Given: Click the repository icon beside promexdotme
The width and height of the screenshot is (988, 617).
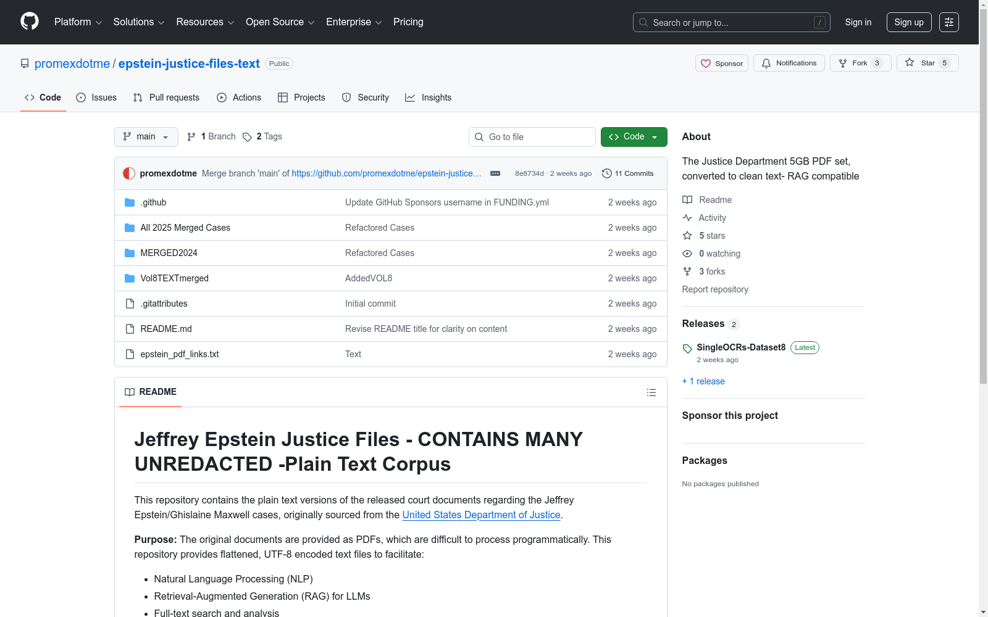Looking at the screenshot, I should pos(25,64).
